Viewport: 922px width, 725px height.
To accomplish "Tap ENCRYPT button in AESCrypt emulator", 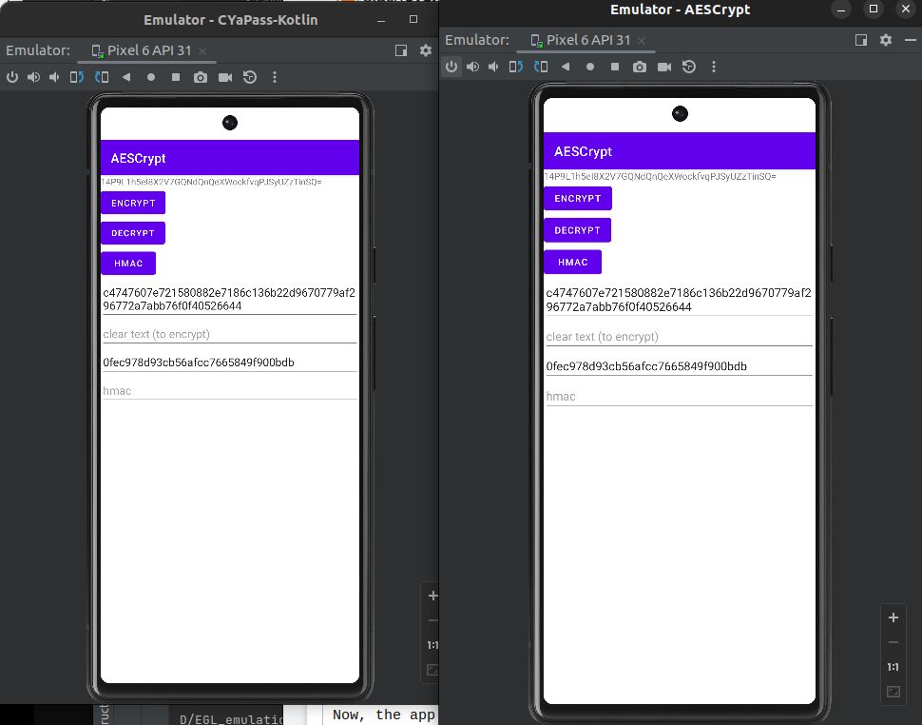I will coord(577,198).
